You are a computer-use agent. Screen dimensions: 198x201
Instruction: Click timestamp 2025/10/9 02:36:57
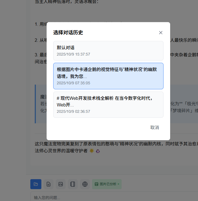click(x=73, y=111)
